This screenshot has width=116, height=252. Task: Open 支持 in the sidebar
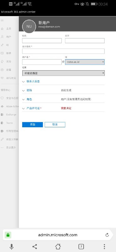pos(9,61)
